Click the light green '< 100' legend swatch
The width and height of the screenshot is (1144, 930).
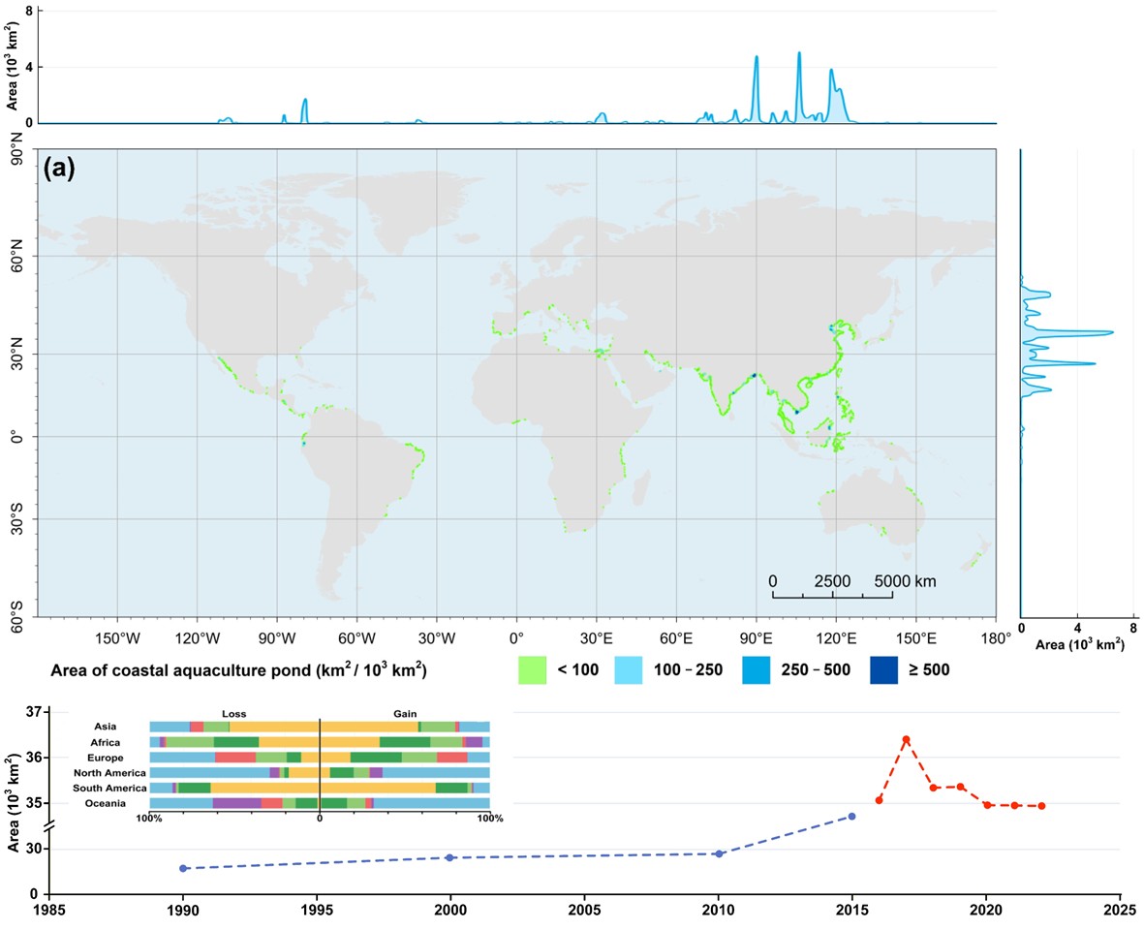pos(533,670)
